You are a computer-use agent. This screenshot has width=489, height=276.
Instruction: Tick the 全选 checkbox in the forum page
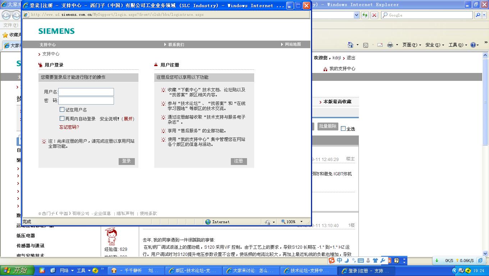pos(343,128)
